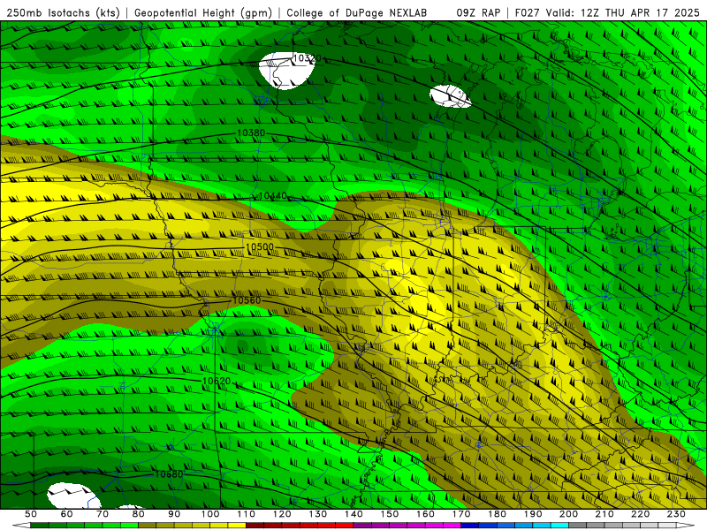Click the 10320 height contour label
This screenshot has width=707, height=530.
pos(307,58)
